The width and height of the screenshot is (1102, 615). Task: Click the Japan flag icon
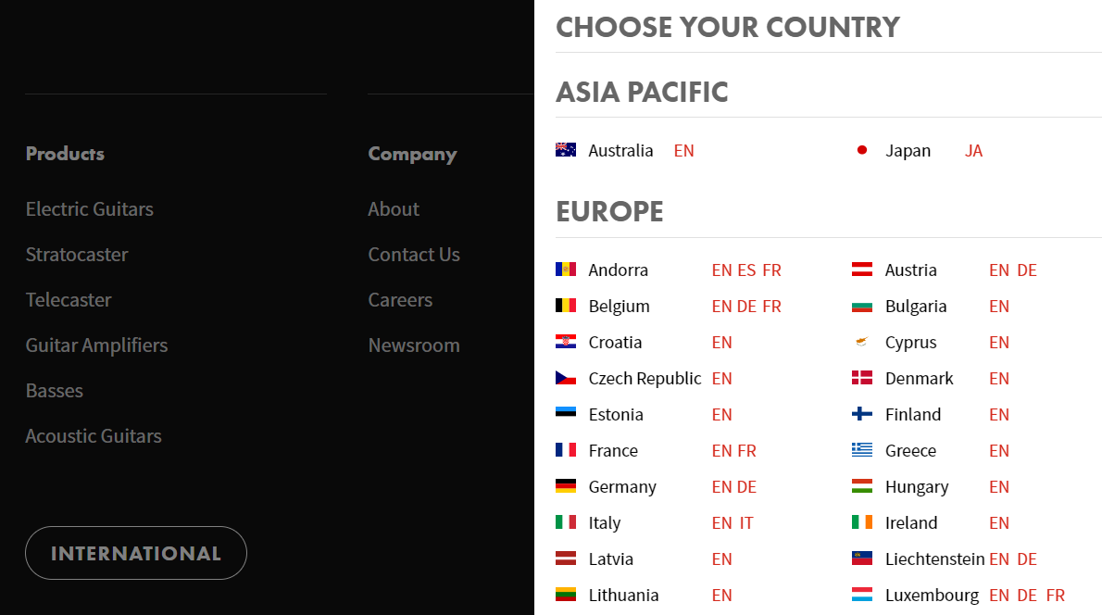861,150
